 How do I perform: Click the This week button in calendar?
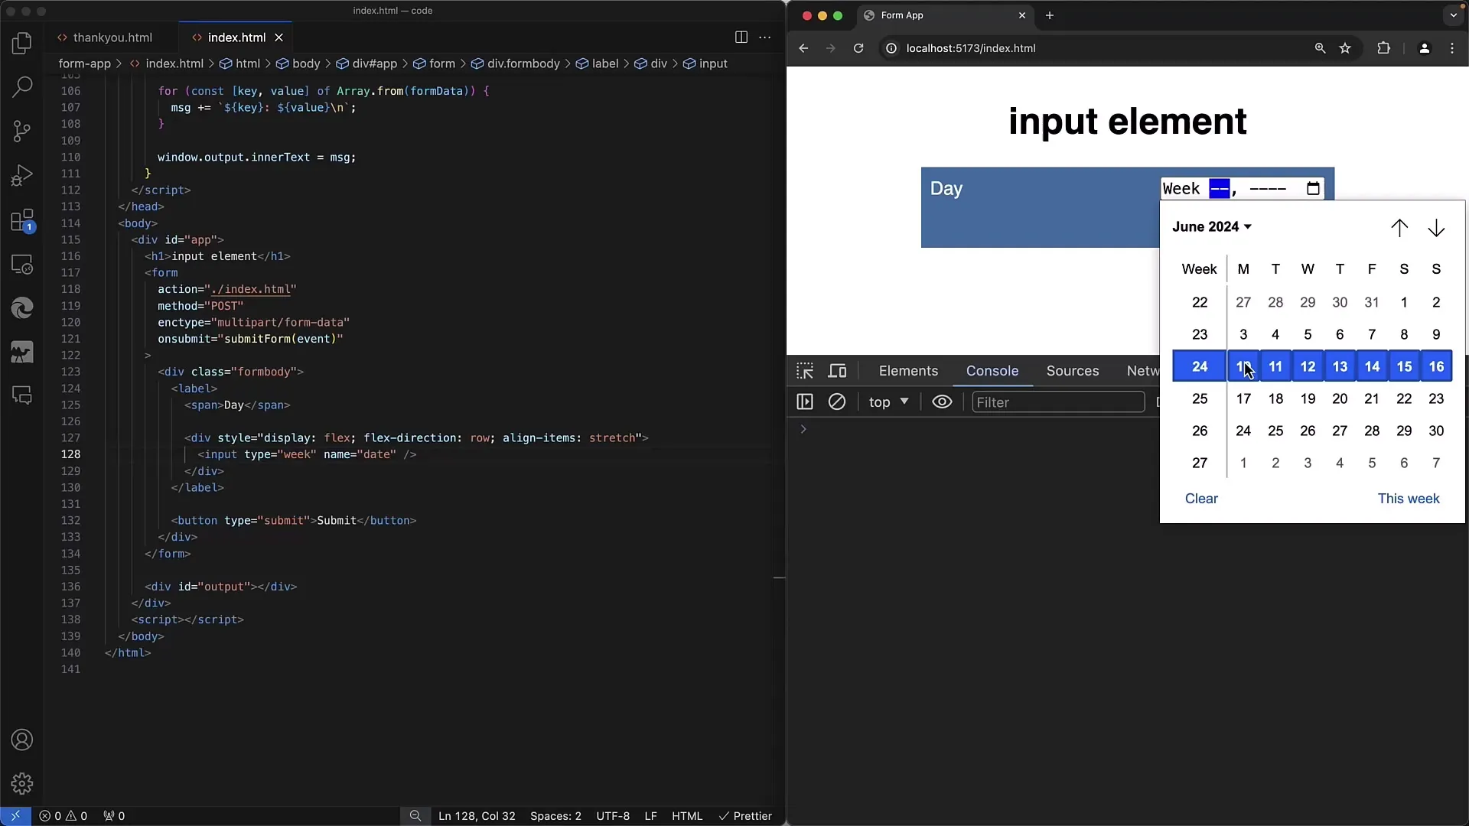click(x=1409, y=497)
